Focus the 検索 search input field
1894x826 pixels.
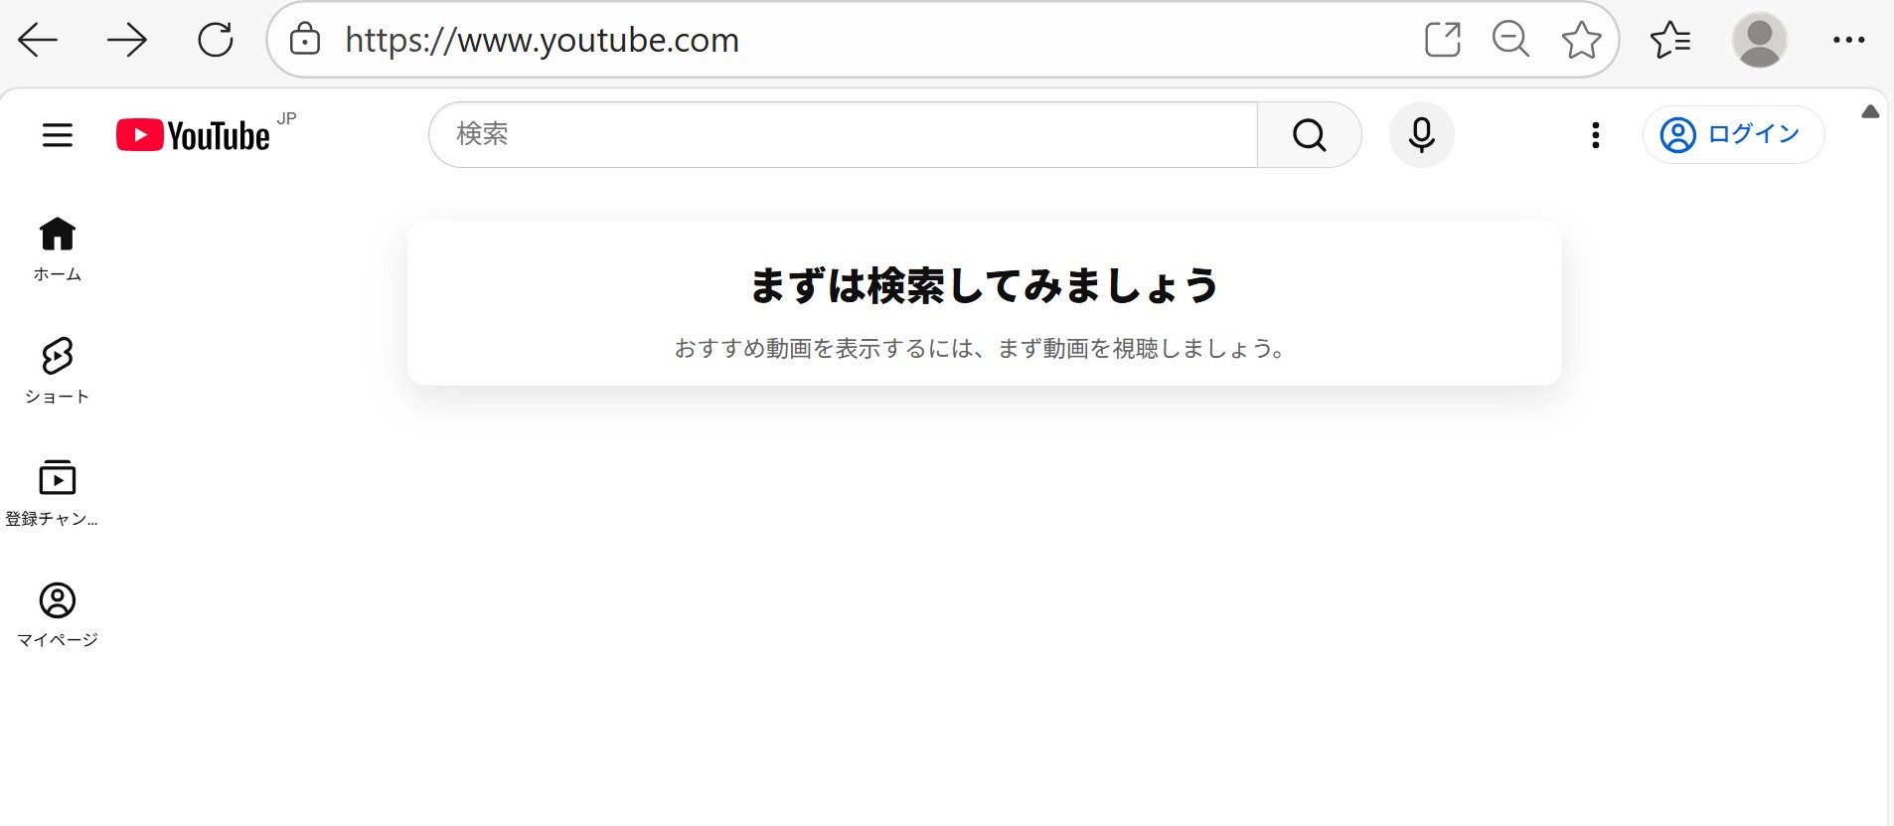pyautogui.click(x=844, y=134)
